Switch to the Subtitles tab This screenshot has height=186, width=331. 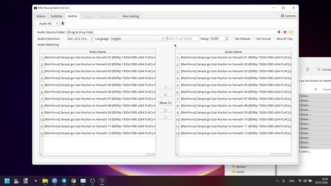[x=56, y=16]
